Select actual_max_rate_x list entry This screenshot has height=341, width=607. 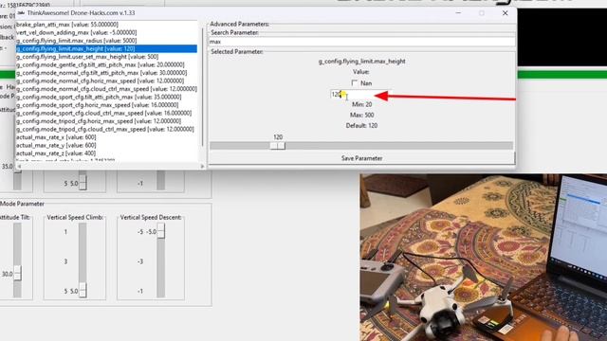pos(56,137)
